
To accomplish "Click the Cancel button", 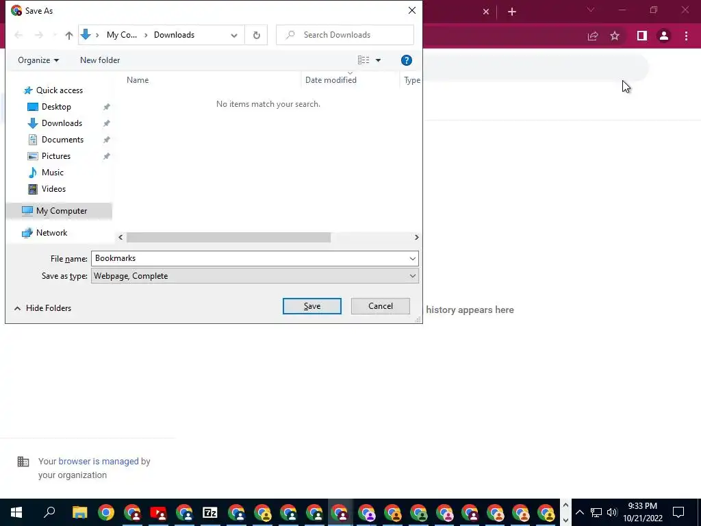I will (381, 306).
